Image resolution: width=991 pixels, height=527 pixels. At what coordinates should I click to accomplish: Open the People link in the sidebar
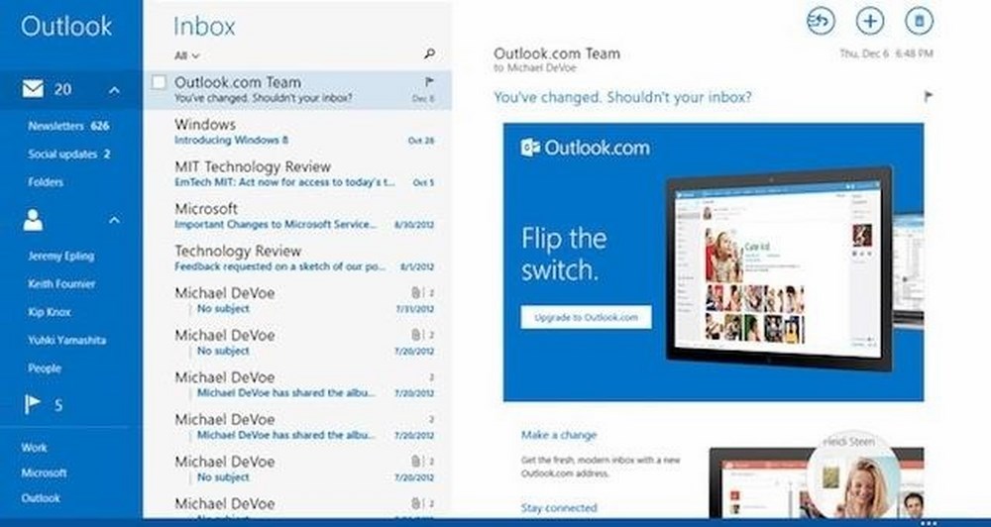click(x=45, y=368)
